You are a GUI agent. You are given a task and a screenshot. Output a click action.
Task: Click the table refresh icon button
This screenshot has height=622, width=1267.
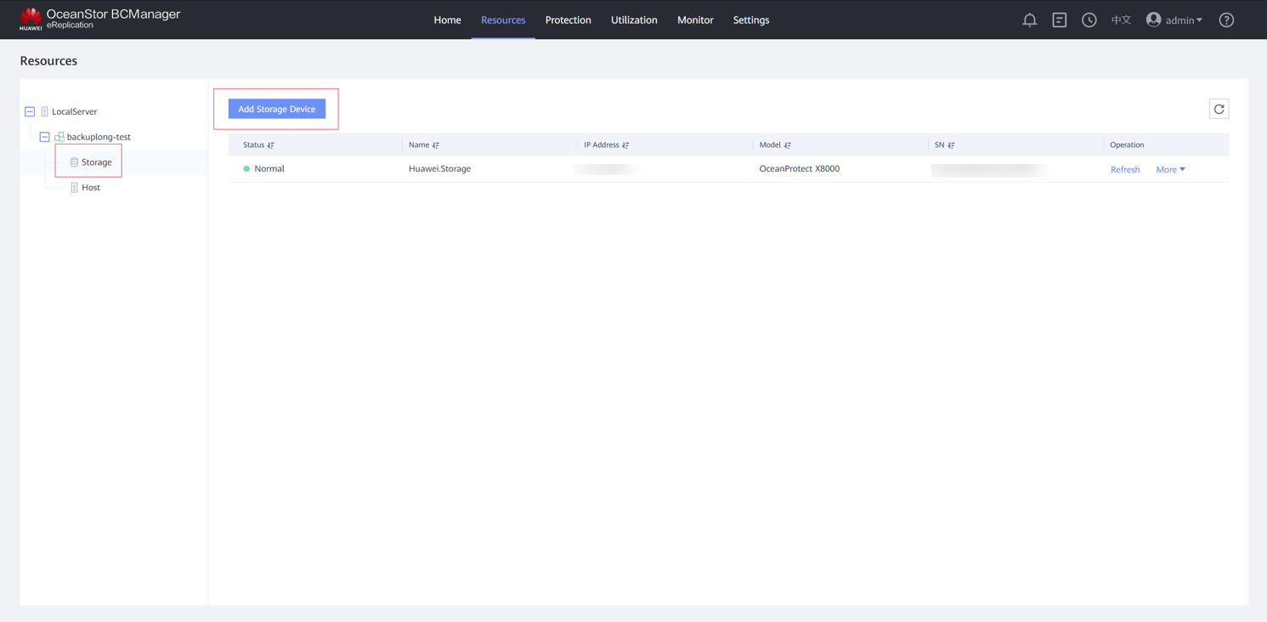point(1219,109)
